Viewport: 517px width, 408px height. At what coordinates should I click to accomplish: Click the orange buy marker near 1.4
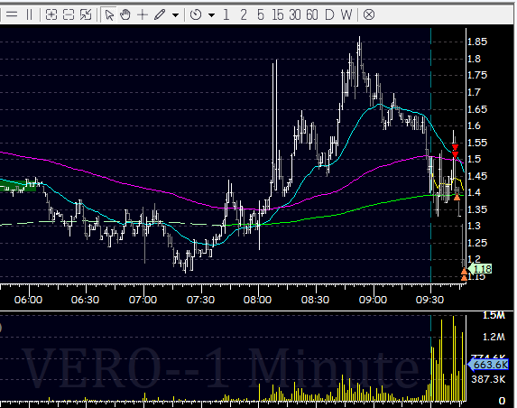click(457, 198)
